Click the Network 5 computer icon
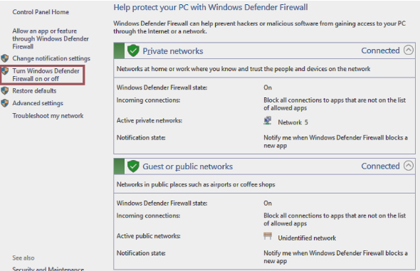This screenshot has height=271, width=420. click(268, 121)
